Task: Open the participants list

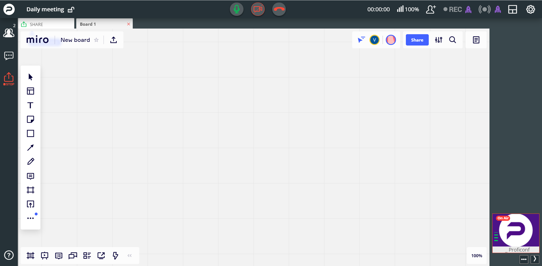Action: click(9, 33)
